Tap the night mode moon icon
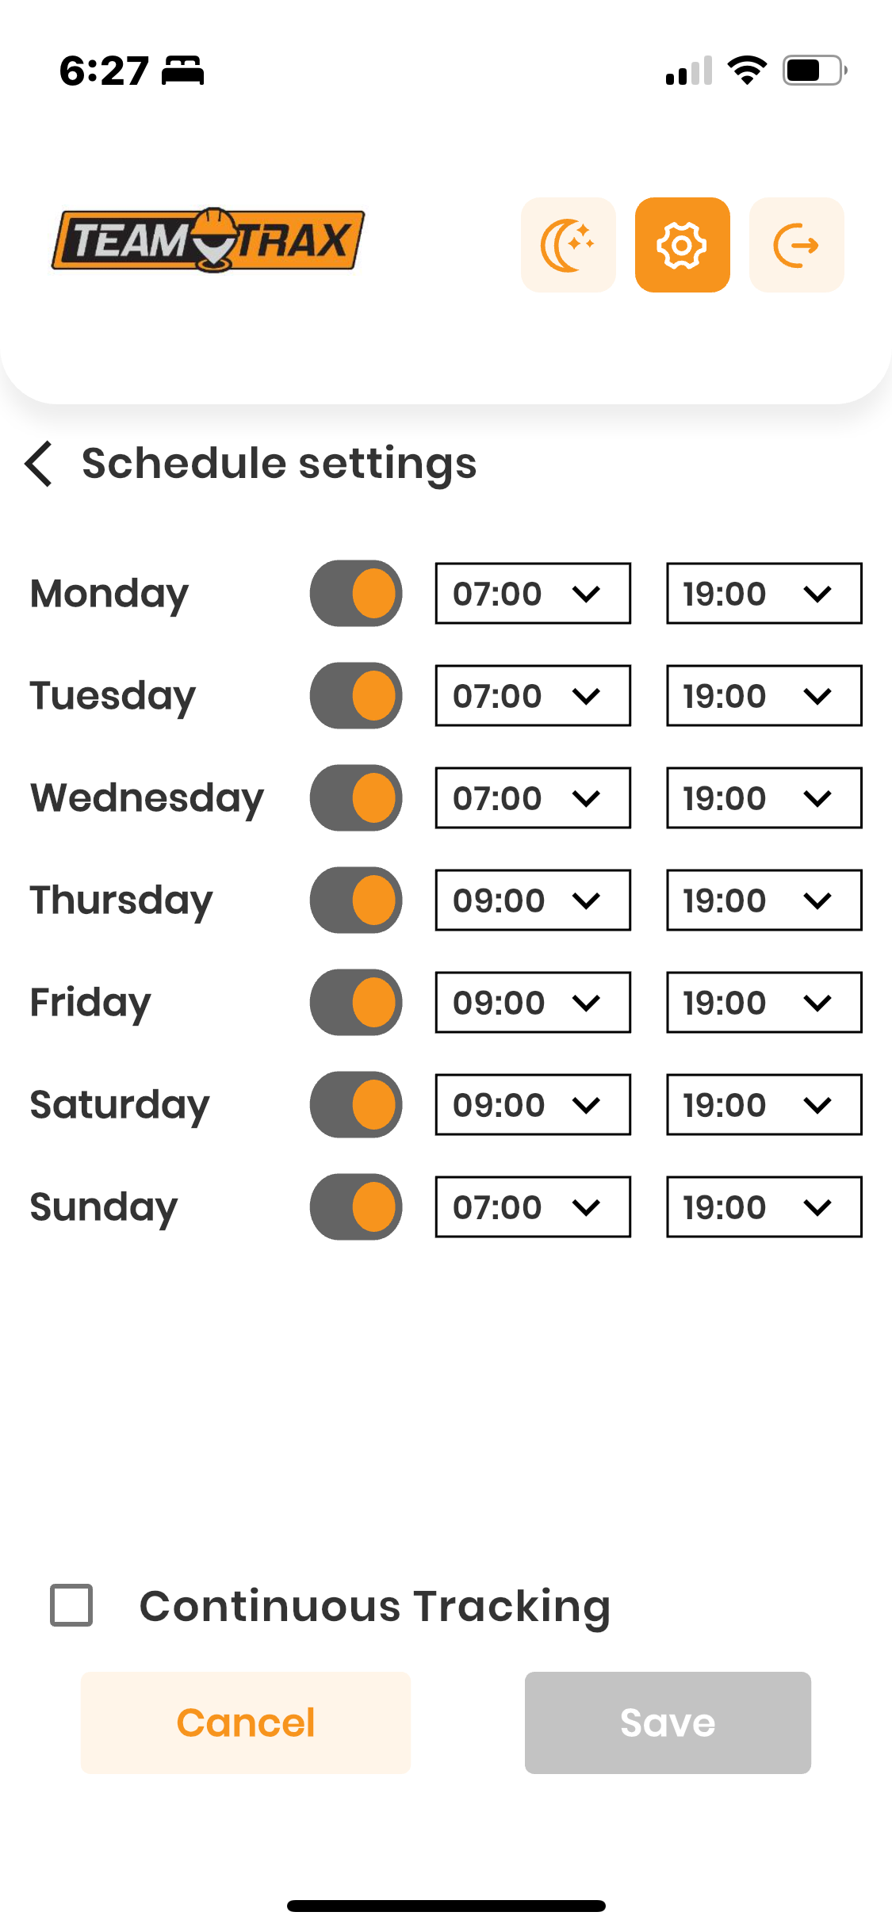 [x=568, y=245]
